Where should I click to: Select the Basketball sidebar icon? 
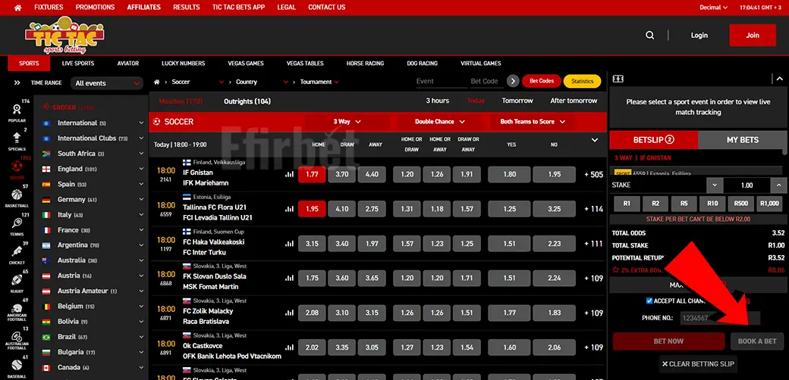(17, 196)
